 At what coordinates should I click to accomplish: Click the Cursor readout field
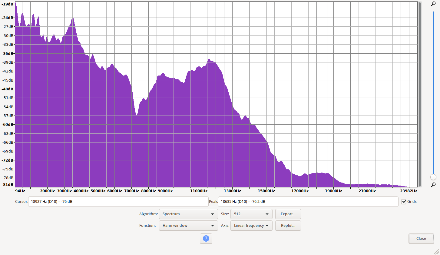pos(118,202)
